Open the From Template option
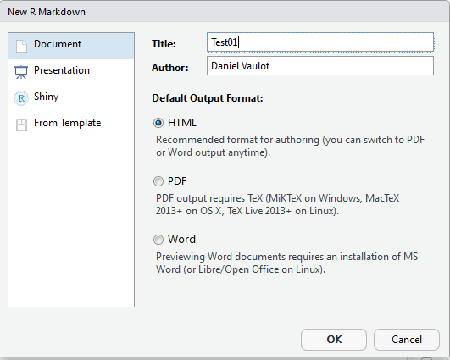Viewport: 450px width, 360px height. coord(71,125)
